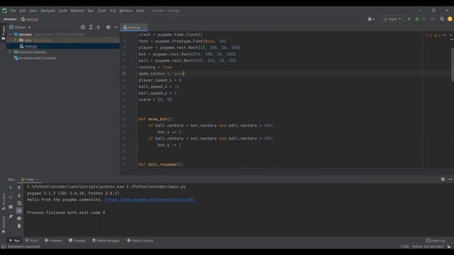
Task: Open the Code menu
Action: pyautogui.click(x=62, y=11)
